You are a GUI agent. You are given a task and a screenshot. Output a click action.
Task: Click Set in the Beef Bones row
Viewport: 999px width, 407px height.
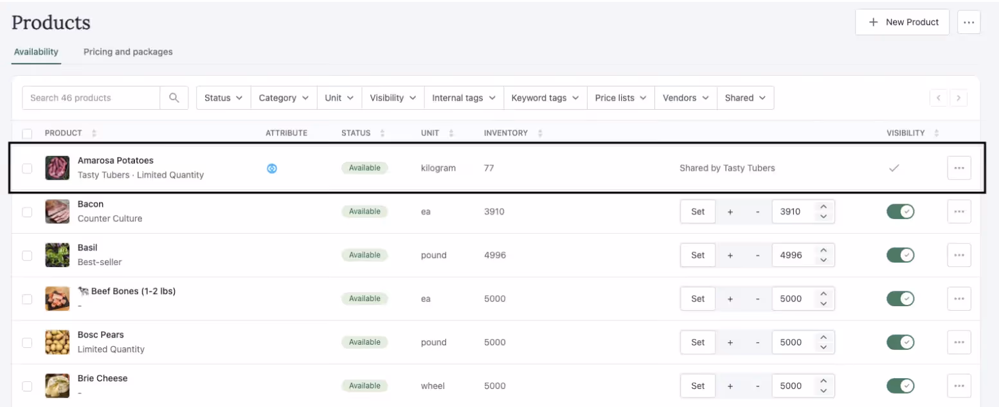[697, 299]
